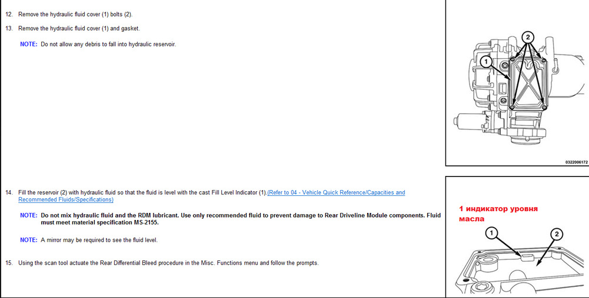Select the hydraulic cover illustration image
The height and width of the screenshot is (298, 589).
[x=518, y=82]
